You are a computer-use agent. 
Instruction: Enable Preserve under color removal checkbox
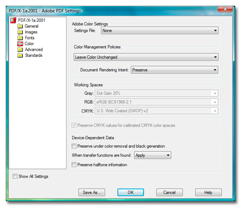click(74, 146)
